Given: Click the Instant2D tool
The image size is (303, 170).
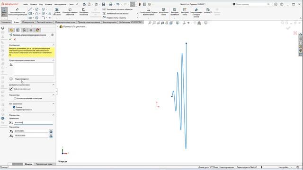Looking at the screenshot, I should tap(208, 11).
